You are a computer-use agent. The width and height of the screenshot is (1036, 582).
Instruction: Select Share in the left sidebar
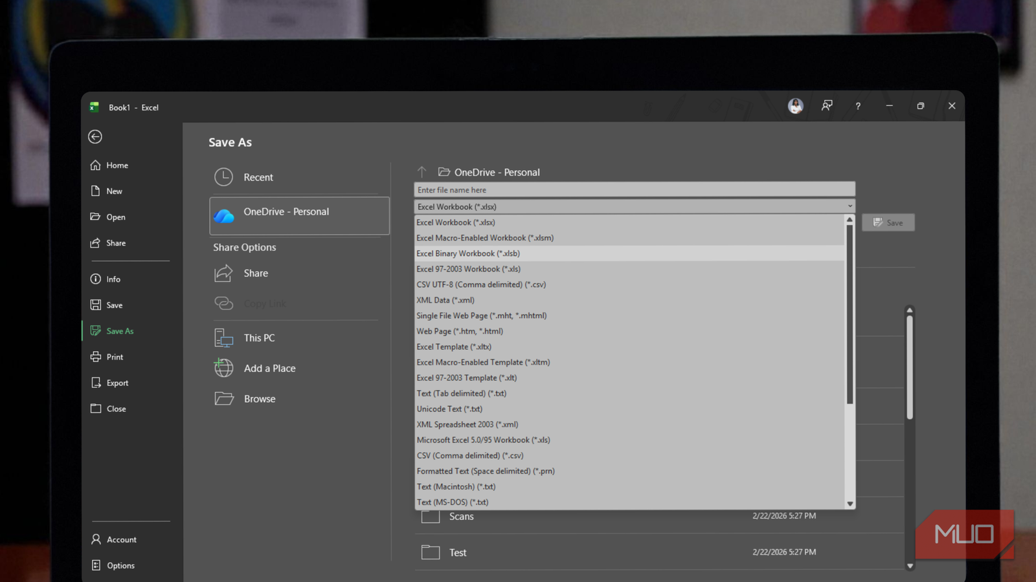point(108,243)
